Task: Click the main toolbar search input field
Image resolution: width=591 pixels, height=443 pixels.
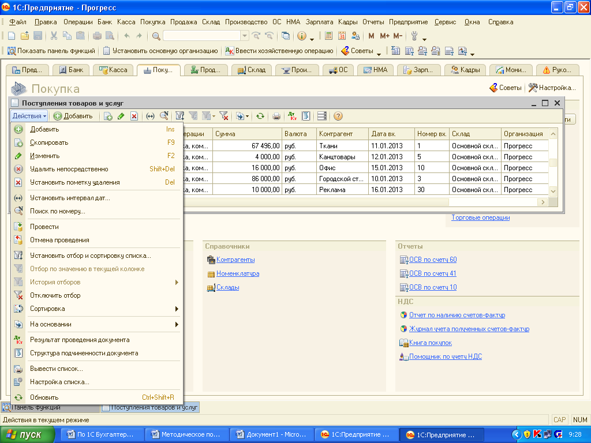Action: point(201,36)
